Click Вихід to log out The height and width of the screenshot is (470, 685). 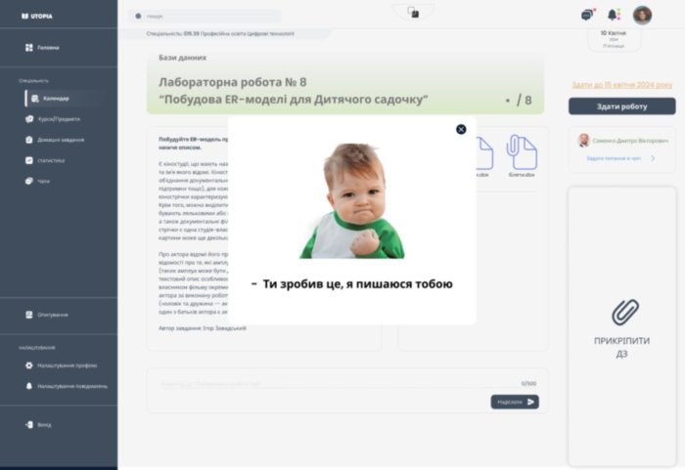[x=46, y=425]
